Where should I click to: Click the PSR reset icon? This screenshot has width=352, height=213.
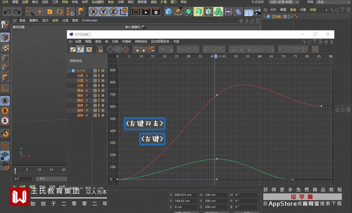coord(70,12)
